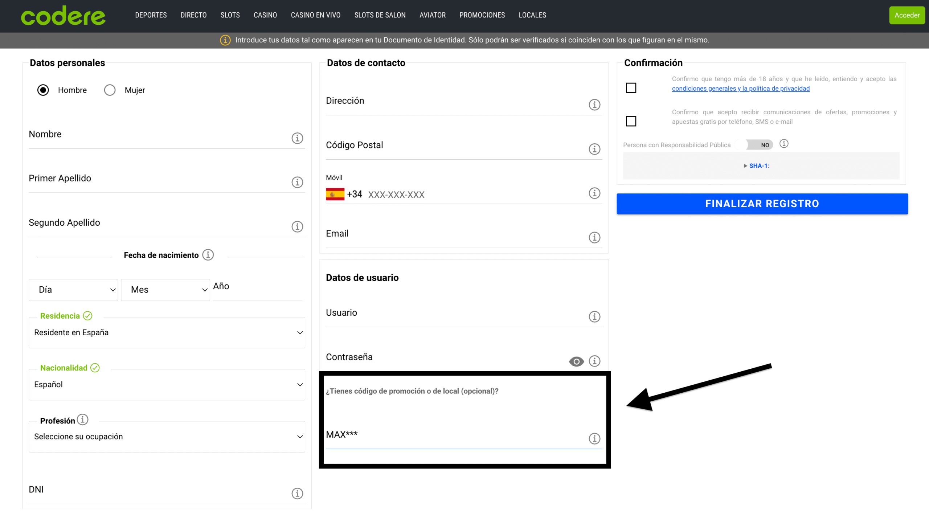
Task: Expand the SHA-1 disclosure triangle
Action: tap(745, 166)
